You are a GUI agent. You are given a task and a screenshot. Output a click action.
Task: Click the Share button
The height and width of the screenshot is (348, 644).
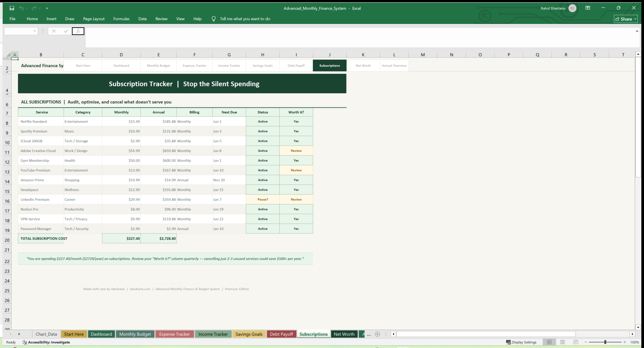point(625,19)
